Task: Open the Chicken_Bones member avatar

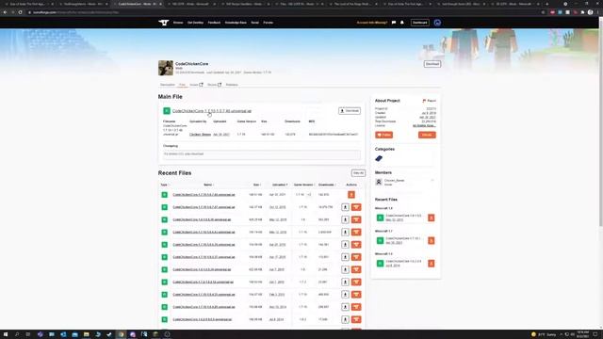Action: [379, 182]
